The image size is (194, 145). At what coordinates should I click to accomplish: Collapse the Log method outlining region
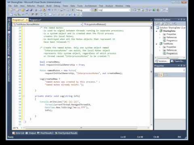pyautogui.click(x=24, y=96)
